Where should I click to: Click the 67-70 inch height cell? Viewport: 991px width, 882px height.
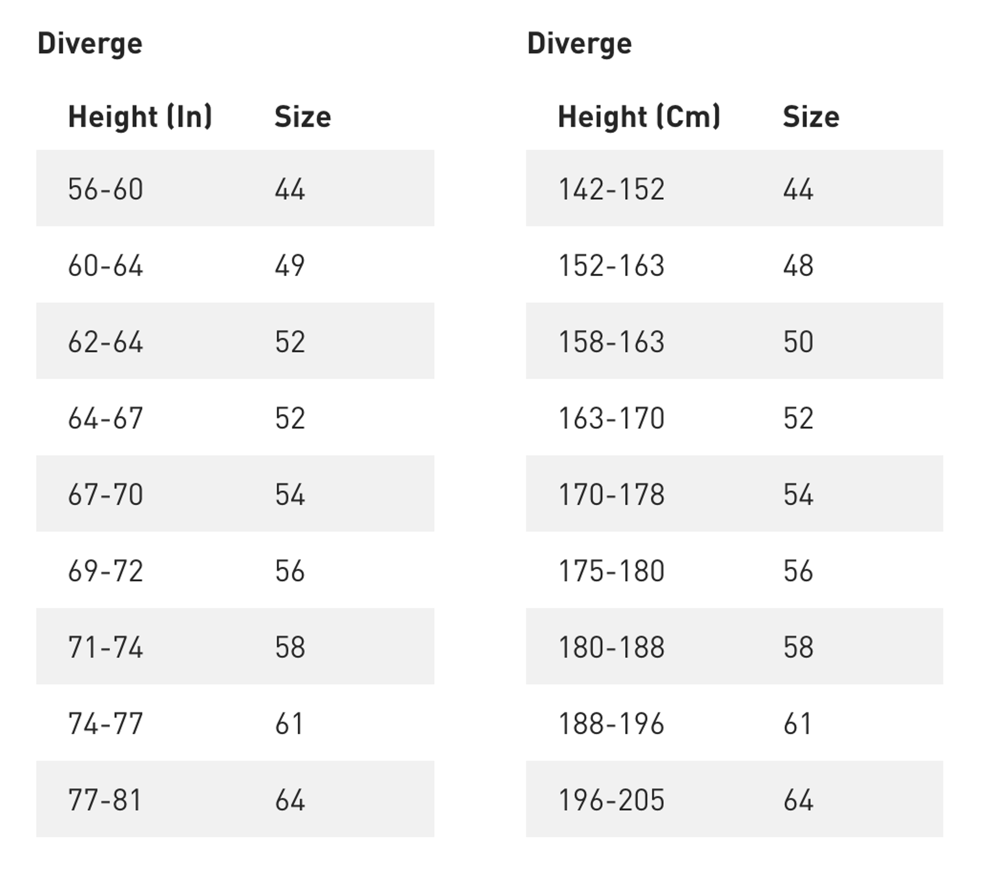[x=105, y=494]
